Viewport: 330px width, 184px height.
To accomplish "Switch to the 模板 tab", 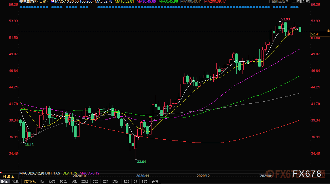I will point(16,181).
